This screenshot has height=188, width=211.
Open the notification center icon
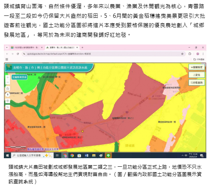(202, 156)
